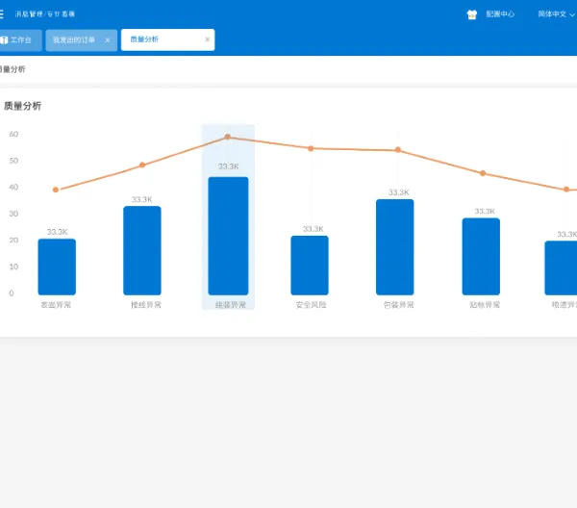Click the line point above 贴标异常
The height and width of the screenshot is (508, 577).
tap(483, 173)
